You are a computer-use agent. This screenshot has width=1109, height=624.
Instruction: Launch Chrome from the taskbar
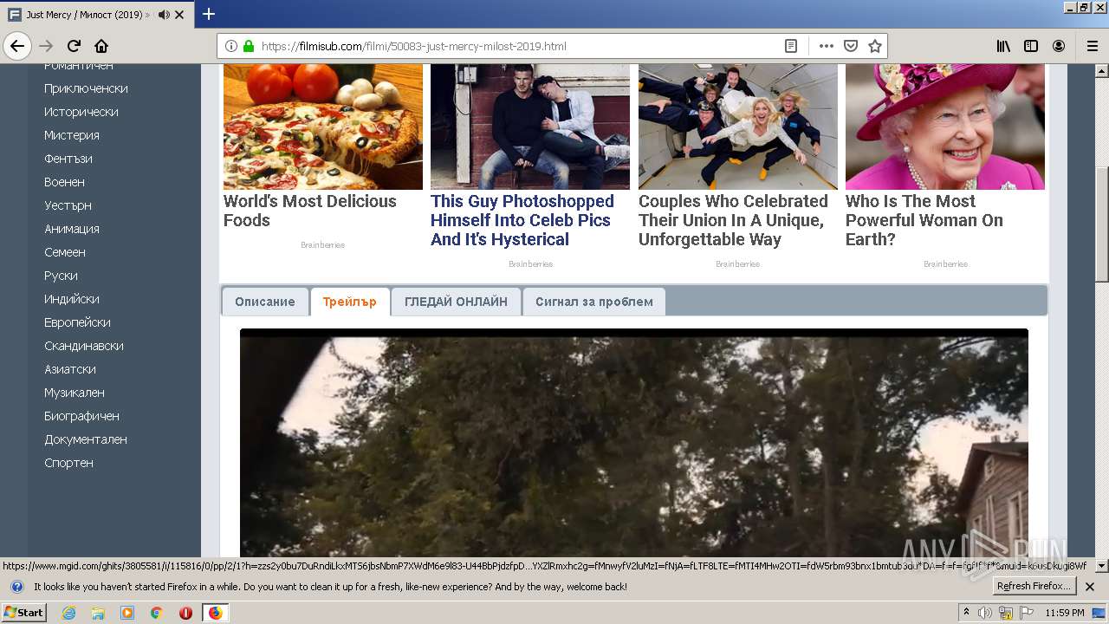156,613
